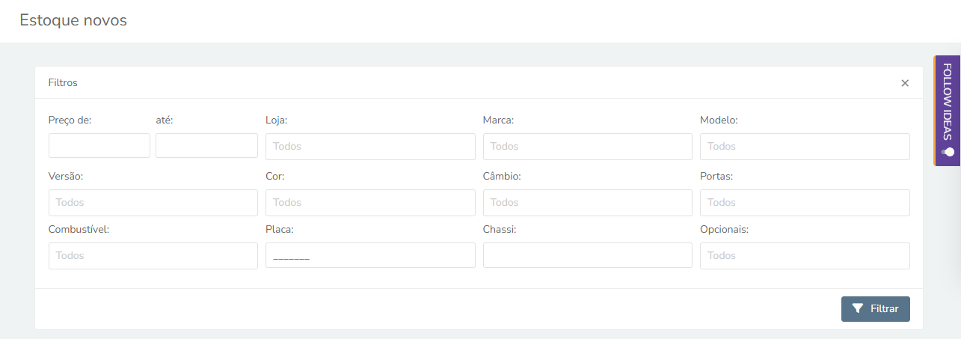Click the Placa masked input field
Screen dimensions: 961x339
click(x=370, y=255)
